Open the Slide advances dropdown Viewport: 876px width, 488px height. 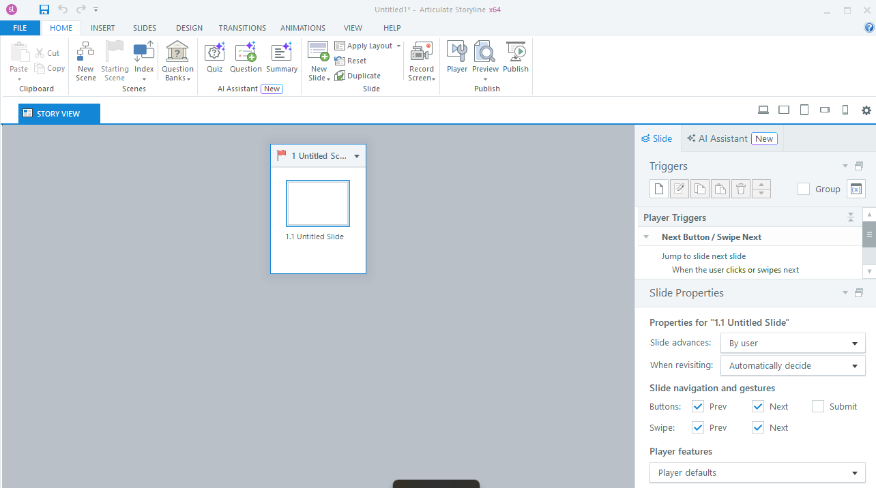[792, 344]
